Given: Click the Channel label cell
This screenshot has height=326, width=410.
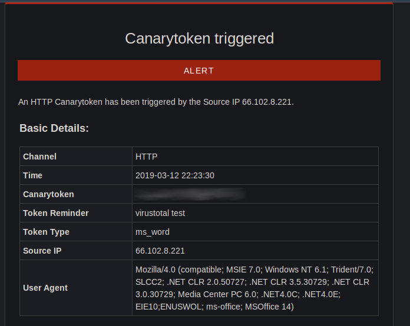Looking at the screenshot, I should (x=76, y=156).
